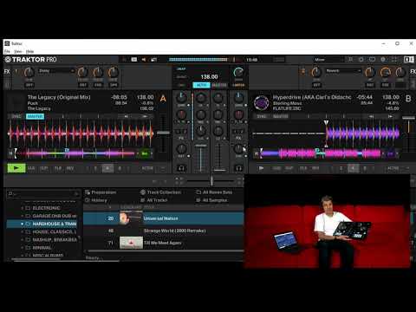Open the Reverb effect dropdown in FX unit 2
The image size is (416, 312).
coord(343,71)
